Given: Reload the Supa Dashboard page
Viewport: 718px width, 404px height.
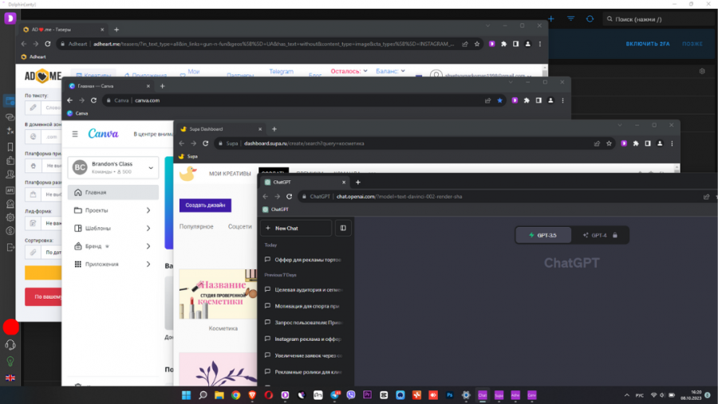Looking at the screenshot, I should (206, 143).
